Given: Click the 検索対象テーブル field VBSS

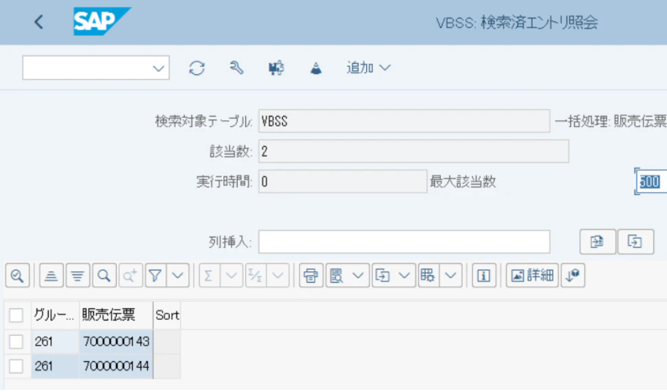Looking at the screenshot, I should coord(404,122).
